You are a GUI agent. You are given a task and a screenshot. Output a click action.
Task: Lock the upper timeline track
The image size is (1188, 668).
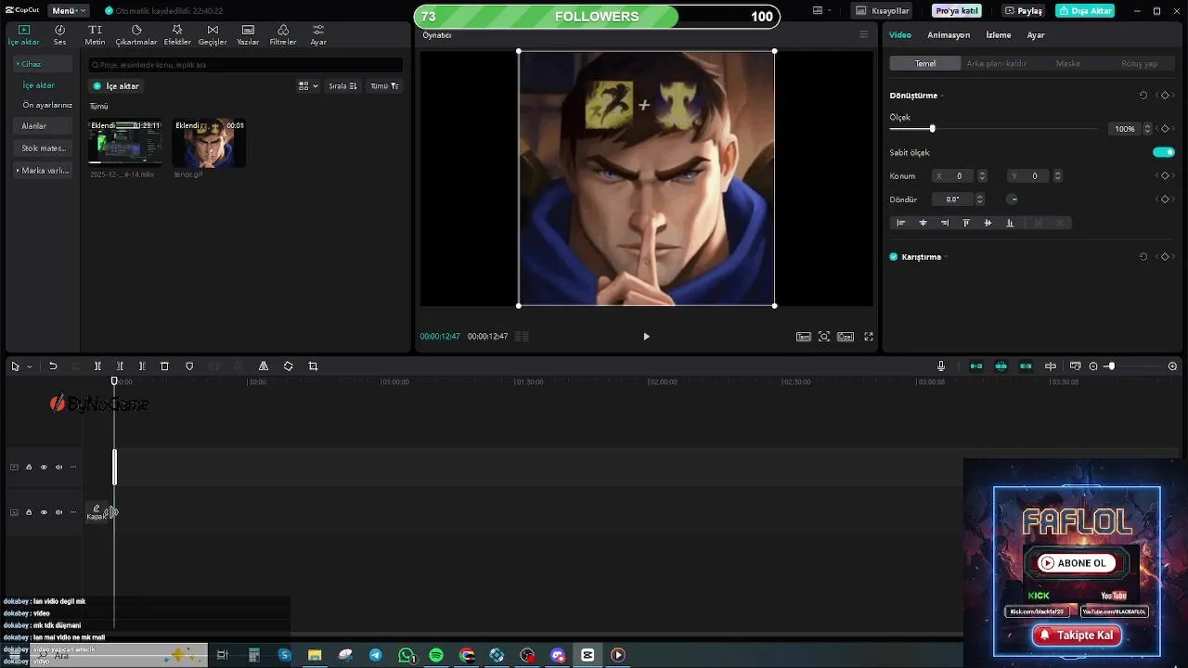point(29,468)
